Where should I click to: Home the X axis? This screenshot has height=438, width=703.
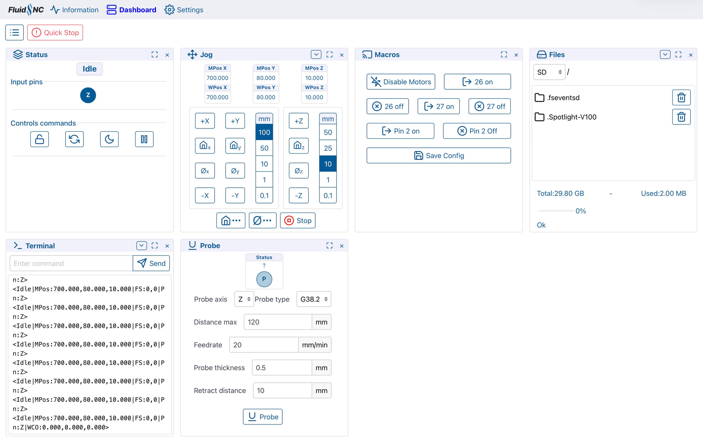click(x=205, y=146)
